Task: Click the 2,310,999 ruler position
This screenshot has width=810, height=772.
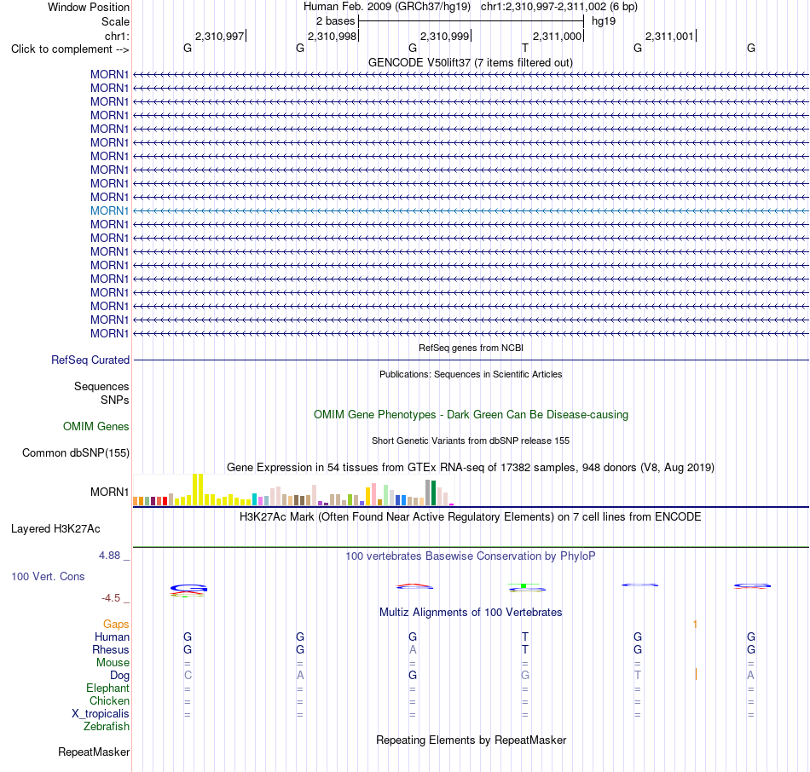Action: tap(445, 36)
